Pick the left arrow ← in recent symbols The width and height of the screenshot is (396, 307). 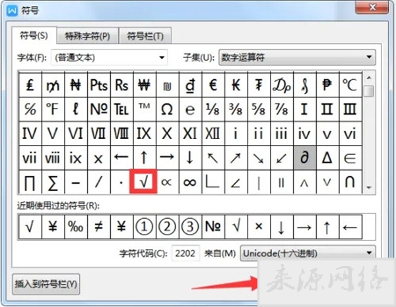[x=350, y=227]
